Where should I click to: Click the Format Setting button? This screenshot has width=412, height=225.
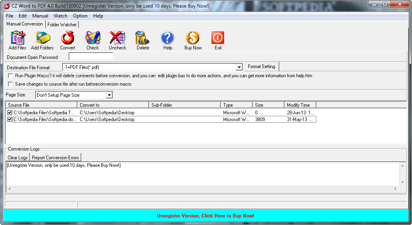[x=261, y=67]
